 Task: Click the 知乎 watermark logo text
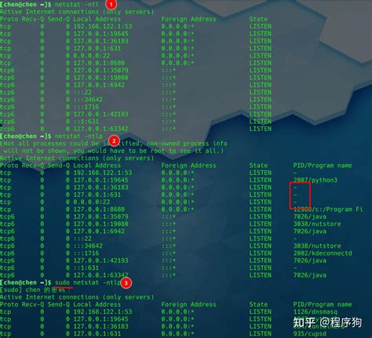(304, 322)
